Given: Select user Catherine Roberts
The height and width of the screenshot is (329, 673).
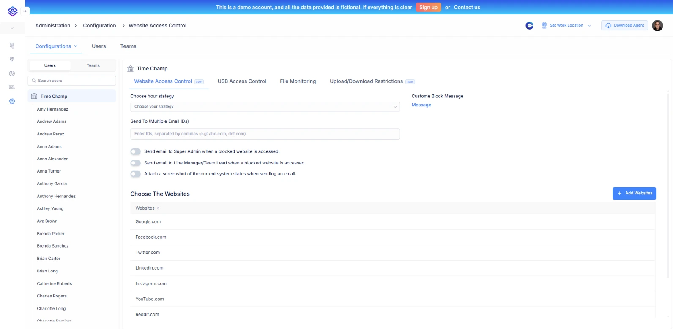Looking at the screenshot, I should click(x=55, y=284).
